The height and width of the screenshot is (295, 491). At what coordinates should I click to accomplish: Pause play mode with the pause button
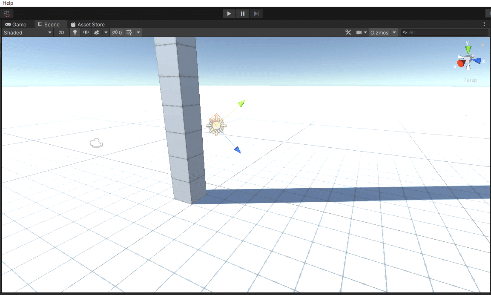[x=242, y=13]
